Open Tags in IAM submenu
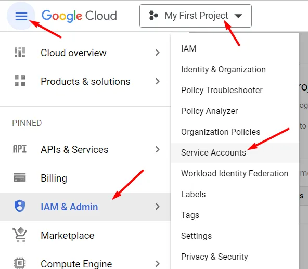 pos(235,215)
